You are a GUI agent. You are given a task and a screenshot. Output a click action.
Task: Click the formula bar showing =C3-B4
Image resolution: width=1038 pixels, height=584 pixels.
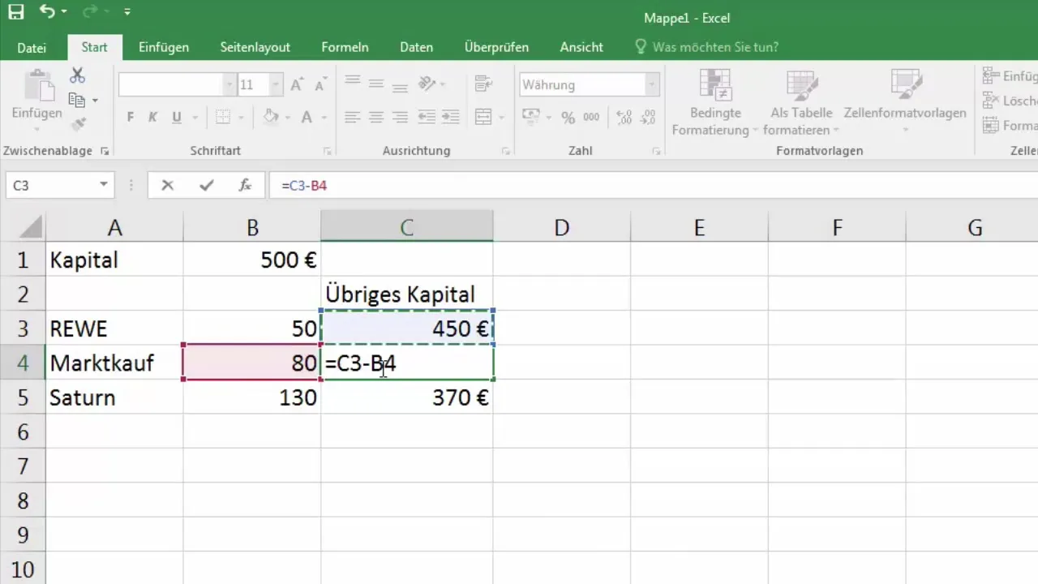click(653, 186)
